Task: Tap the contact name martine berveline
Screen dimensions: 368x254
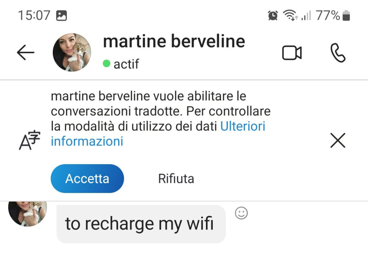Action: click(174, 42)
